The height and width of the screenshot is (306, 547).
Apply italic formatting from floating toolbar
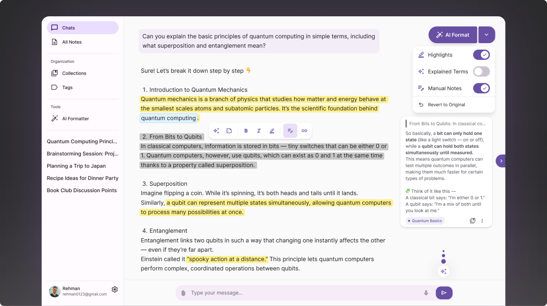pos(259,131)
